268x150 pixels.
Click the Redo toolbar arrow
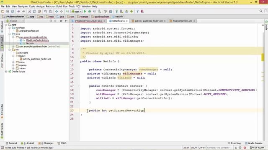point(23,11)
